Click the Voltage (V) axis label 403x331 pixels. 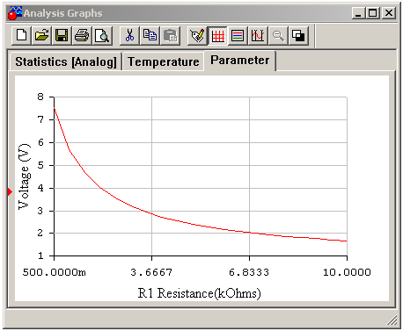pyautogui.click(x=24, y=176)
